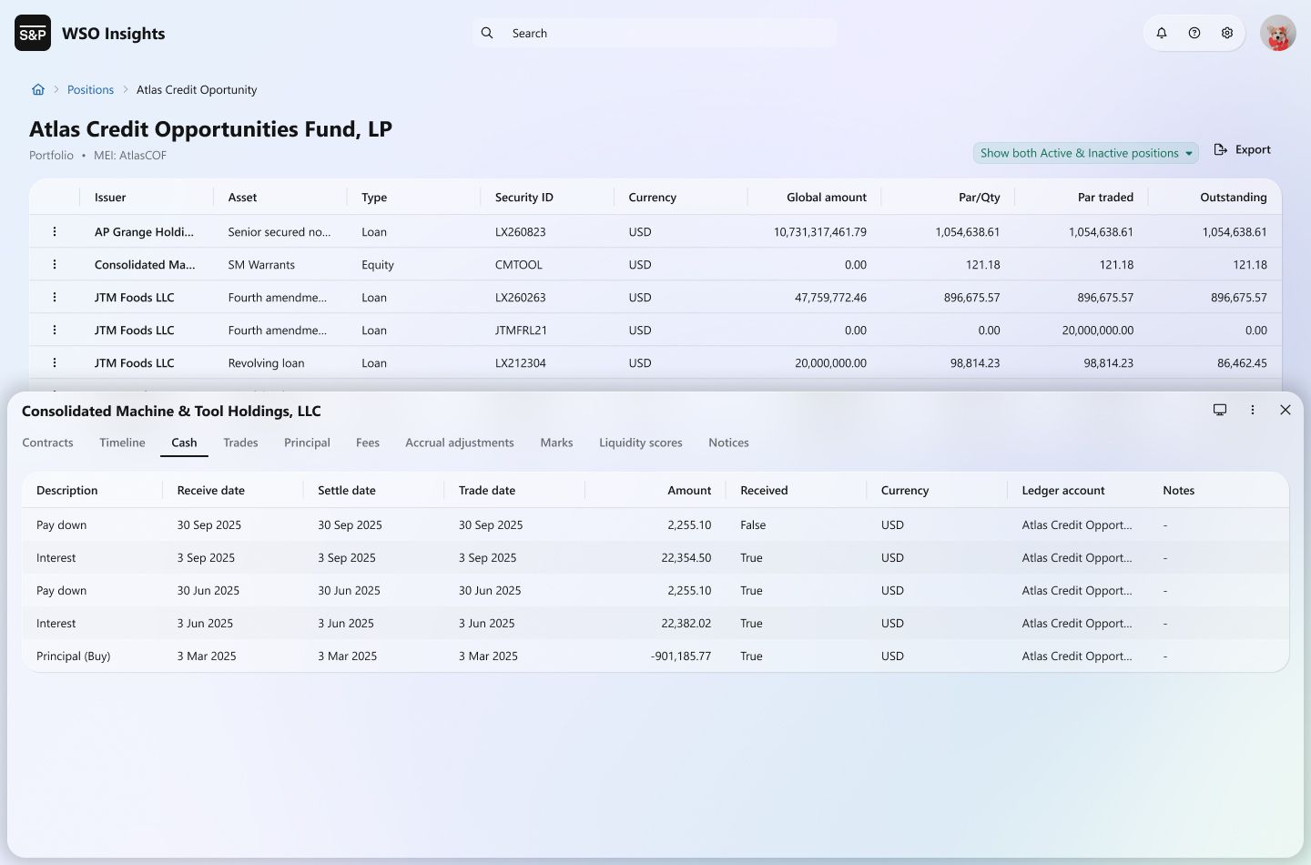
Task: Click the Export icon
Action: click(1221, 149)
